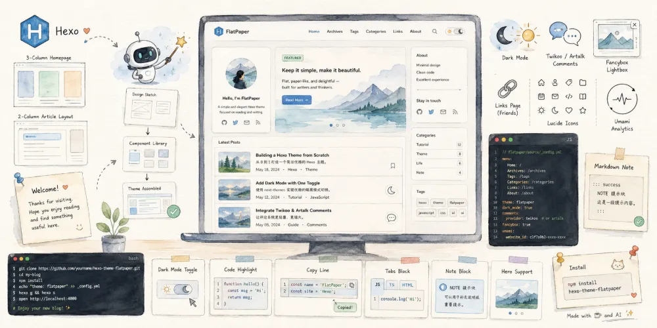The width and height of the screenshot is (657, 328).
Task: Flip the switch in Dark Mode Toggle card
Action: 177,289
